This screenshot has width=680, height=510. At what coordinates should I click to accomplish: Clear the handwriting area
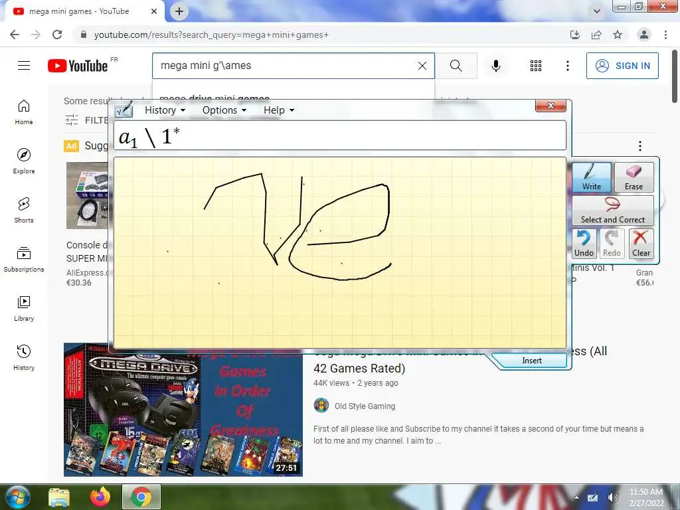(x=641, y=244)
